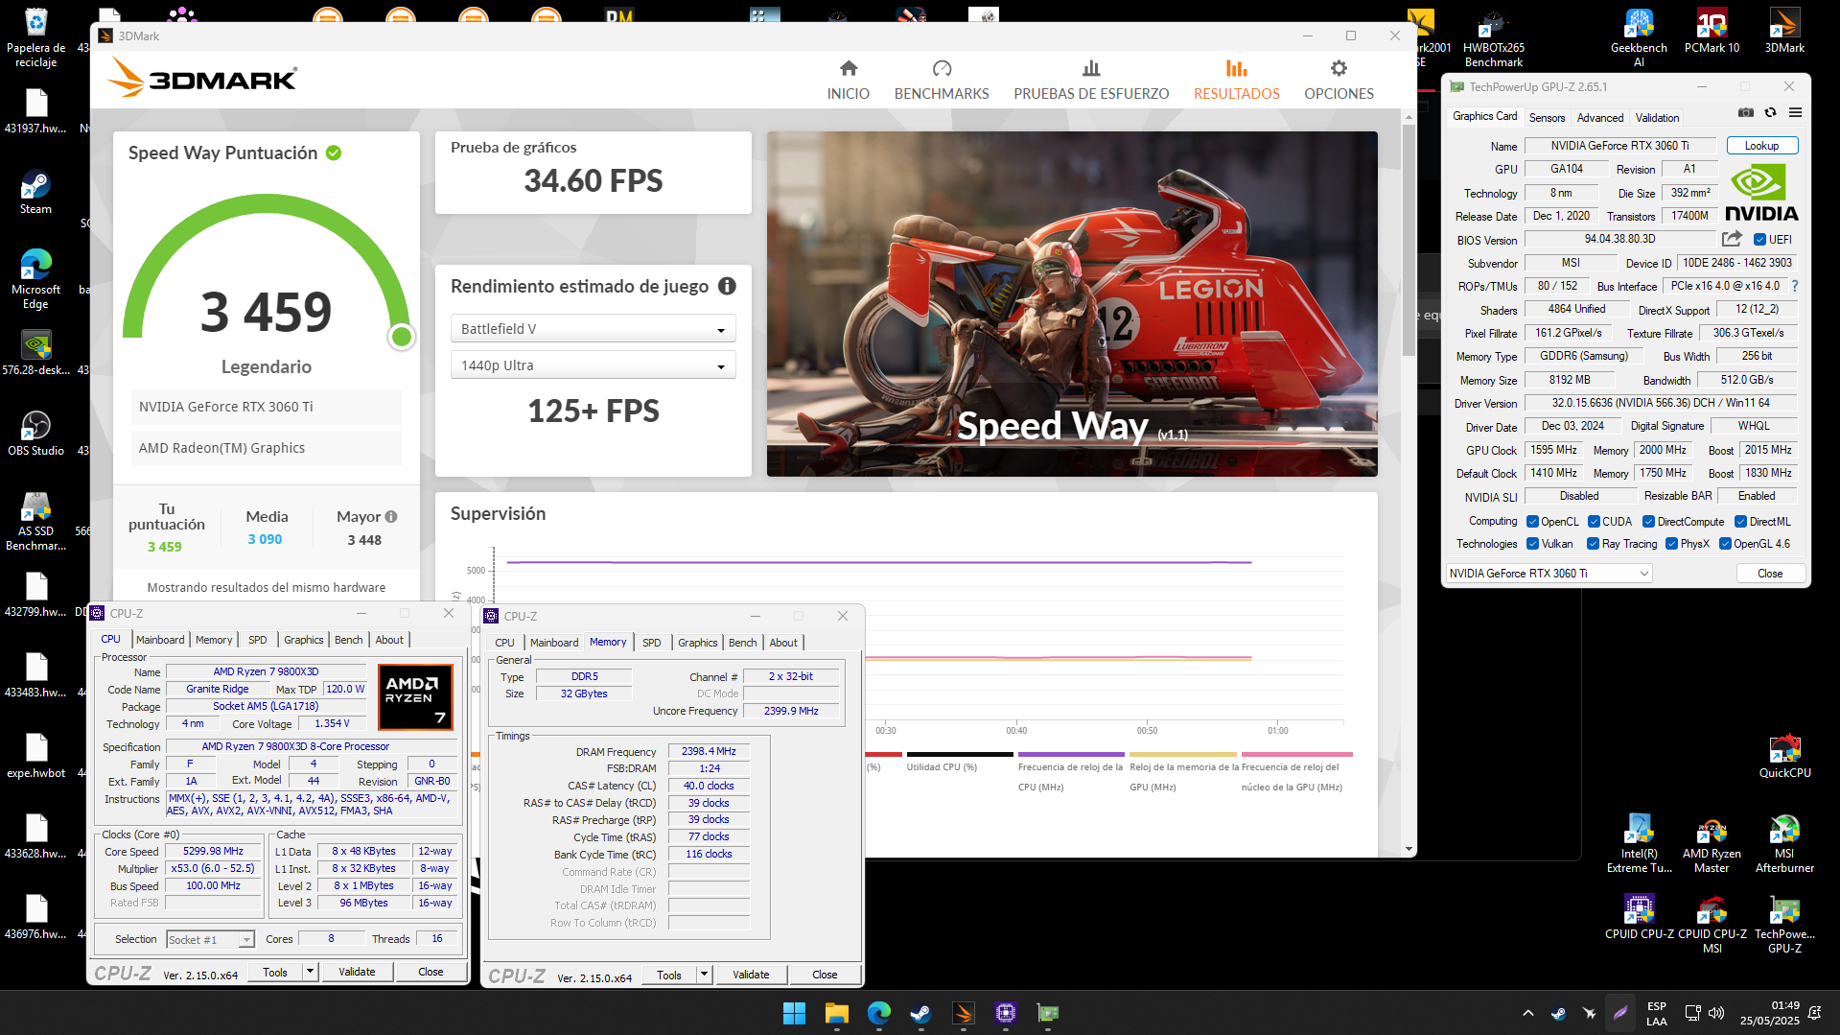Open Battlefield V game dropdown
Screen dimensions: 1840x1035
(593, 328)
